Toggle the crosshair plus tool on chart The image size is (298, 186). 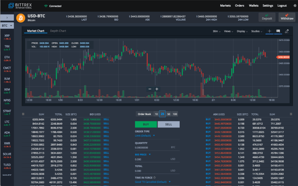tap(269, 31)
